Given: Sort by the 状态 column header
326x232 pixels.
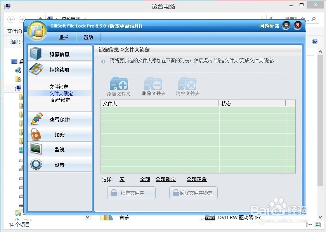Looking at the screenshot, I should point(252,103).
